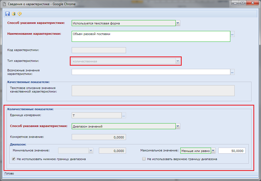Click the page icon in window title bar
This screenshot has height=181, width=261.
[x=5, y=4]
